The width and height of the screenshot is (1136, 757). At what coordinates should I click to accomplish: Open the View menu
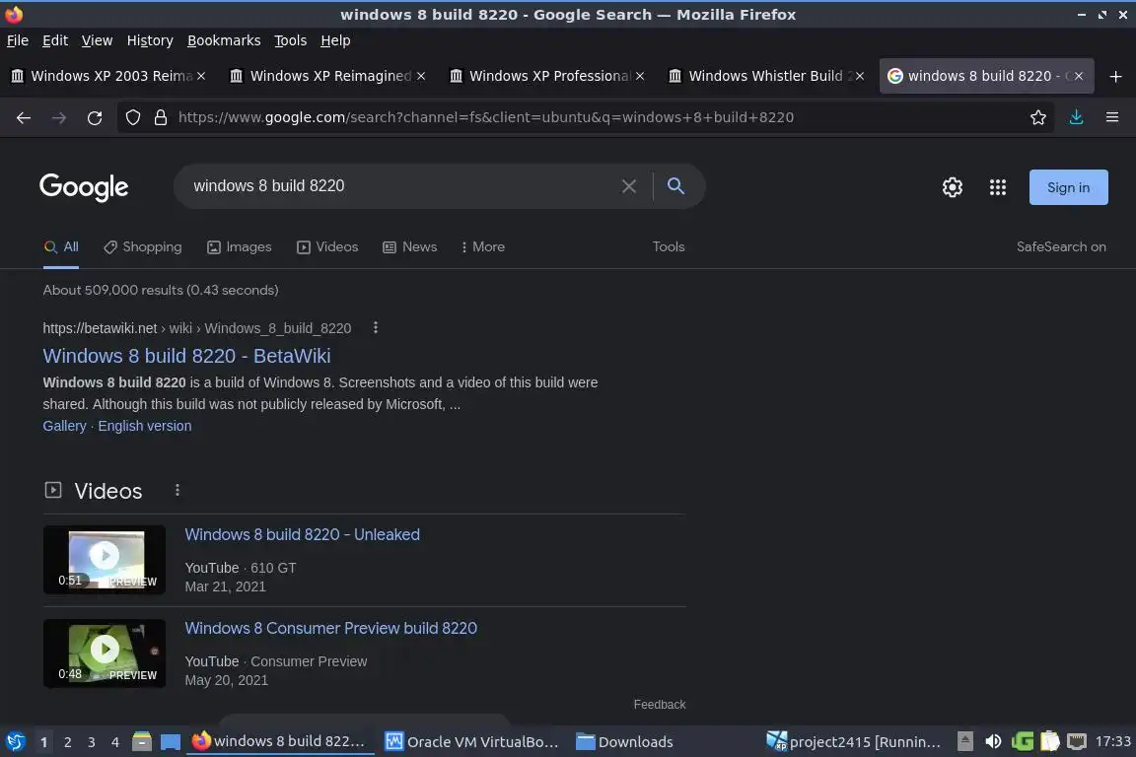coord(97,40)
